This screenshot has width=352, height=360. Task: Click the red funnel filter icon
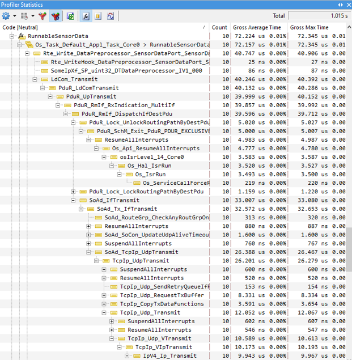(x=43, y=16)
